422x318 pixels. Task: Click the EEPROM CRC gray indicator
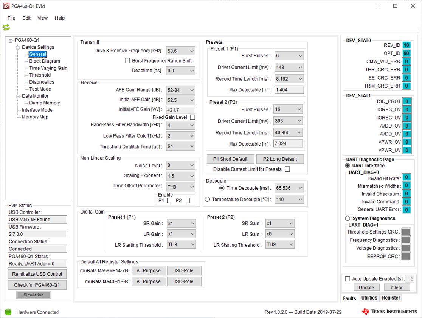[406, 256]
